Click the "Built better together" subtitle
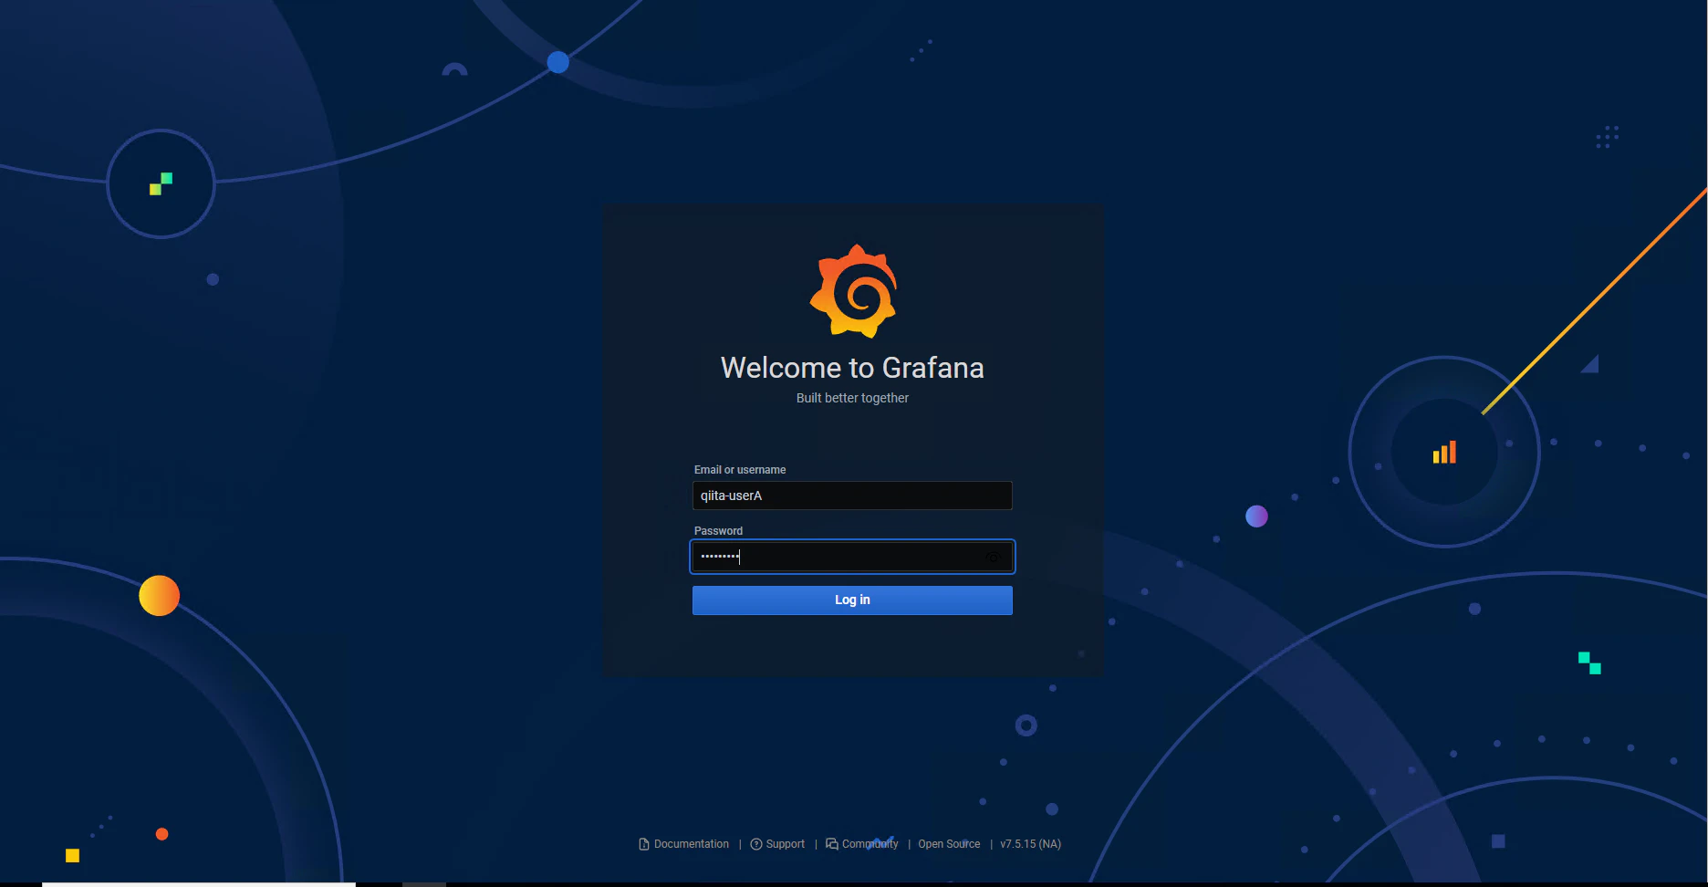This screenshot has width=1708, height=887. 852,398
